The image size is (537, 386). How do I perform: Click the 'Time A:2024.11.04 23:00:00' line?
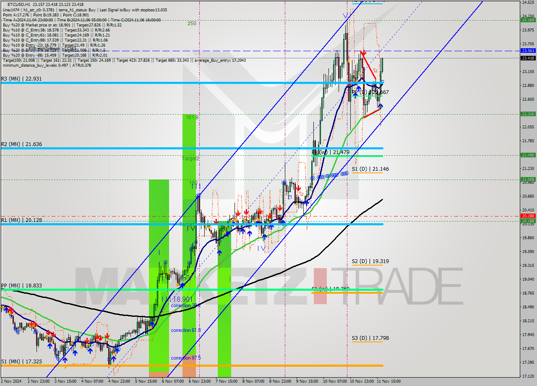tap(28, 19)
